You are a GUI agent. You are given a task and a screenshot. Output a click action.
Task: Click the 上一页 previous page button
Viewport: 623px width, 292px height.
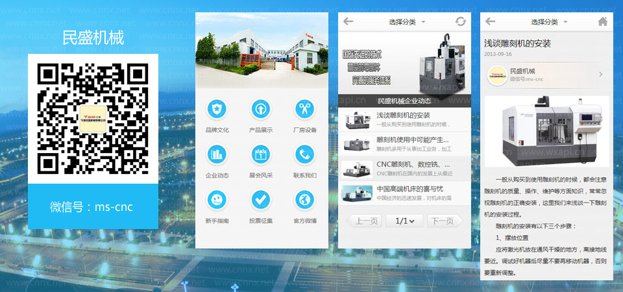(363, 221)
